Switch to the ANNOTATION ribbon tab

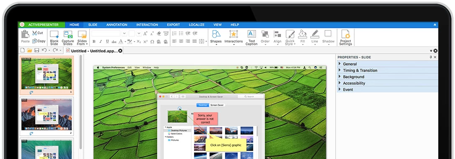pyautogui.click(x=117, y=25)
